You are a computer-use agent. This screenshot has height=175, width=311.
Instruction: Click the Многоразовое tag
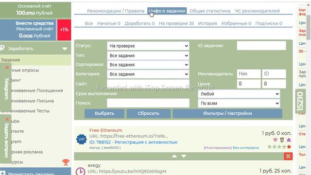tap(218, 148)
